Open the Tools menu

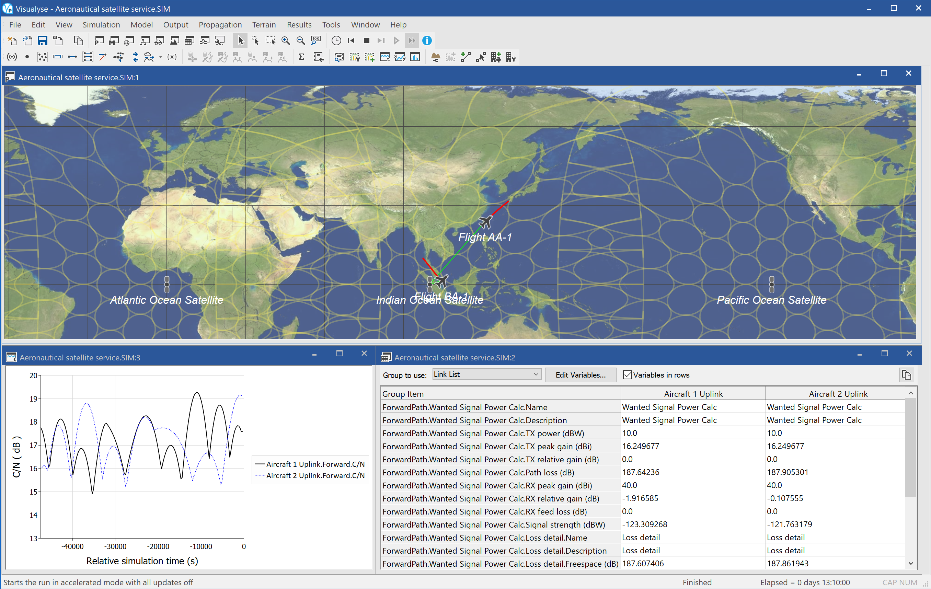pos(331,25)
